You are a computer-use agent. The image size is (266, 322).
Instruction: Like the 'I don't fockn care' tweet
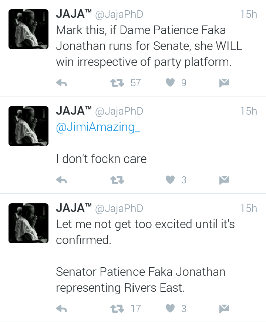coord(170,180)
